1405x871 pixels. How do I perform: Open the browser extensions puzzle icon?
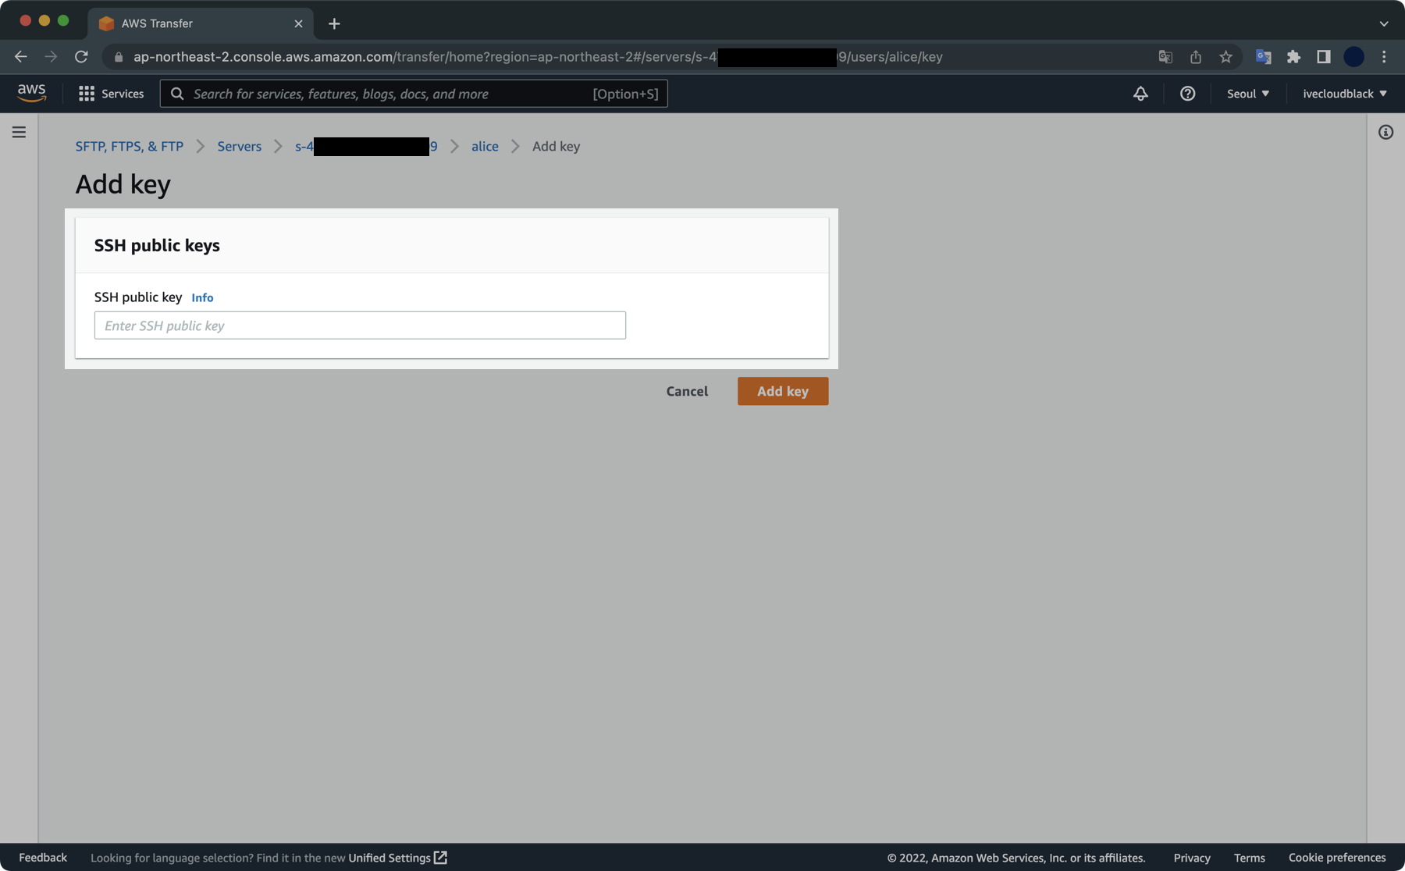tap(1293, 56)
